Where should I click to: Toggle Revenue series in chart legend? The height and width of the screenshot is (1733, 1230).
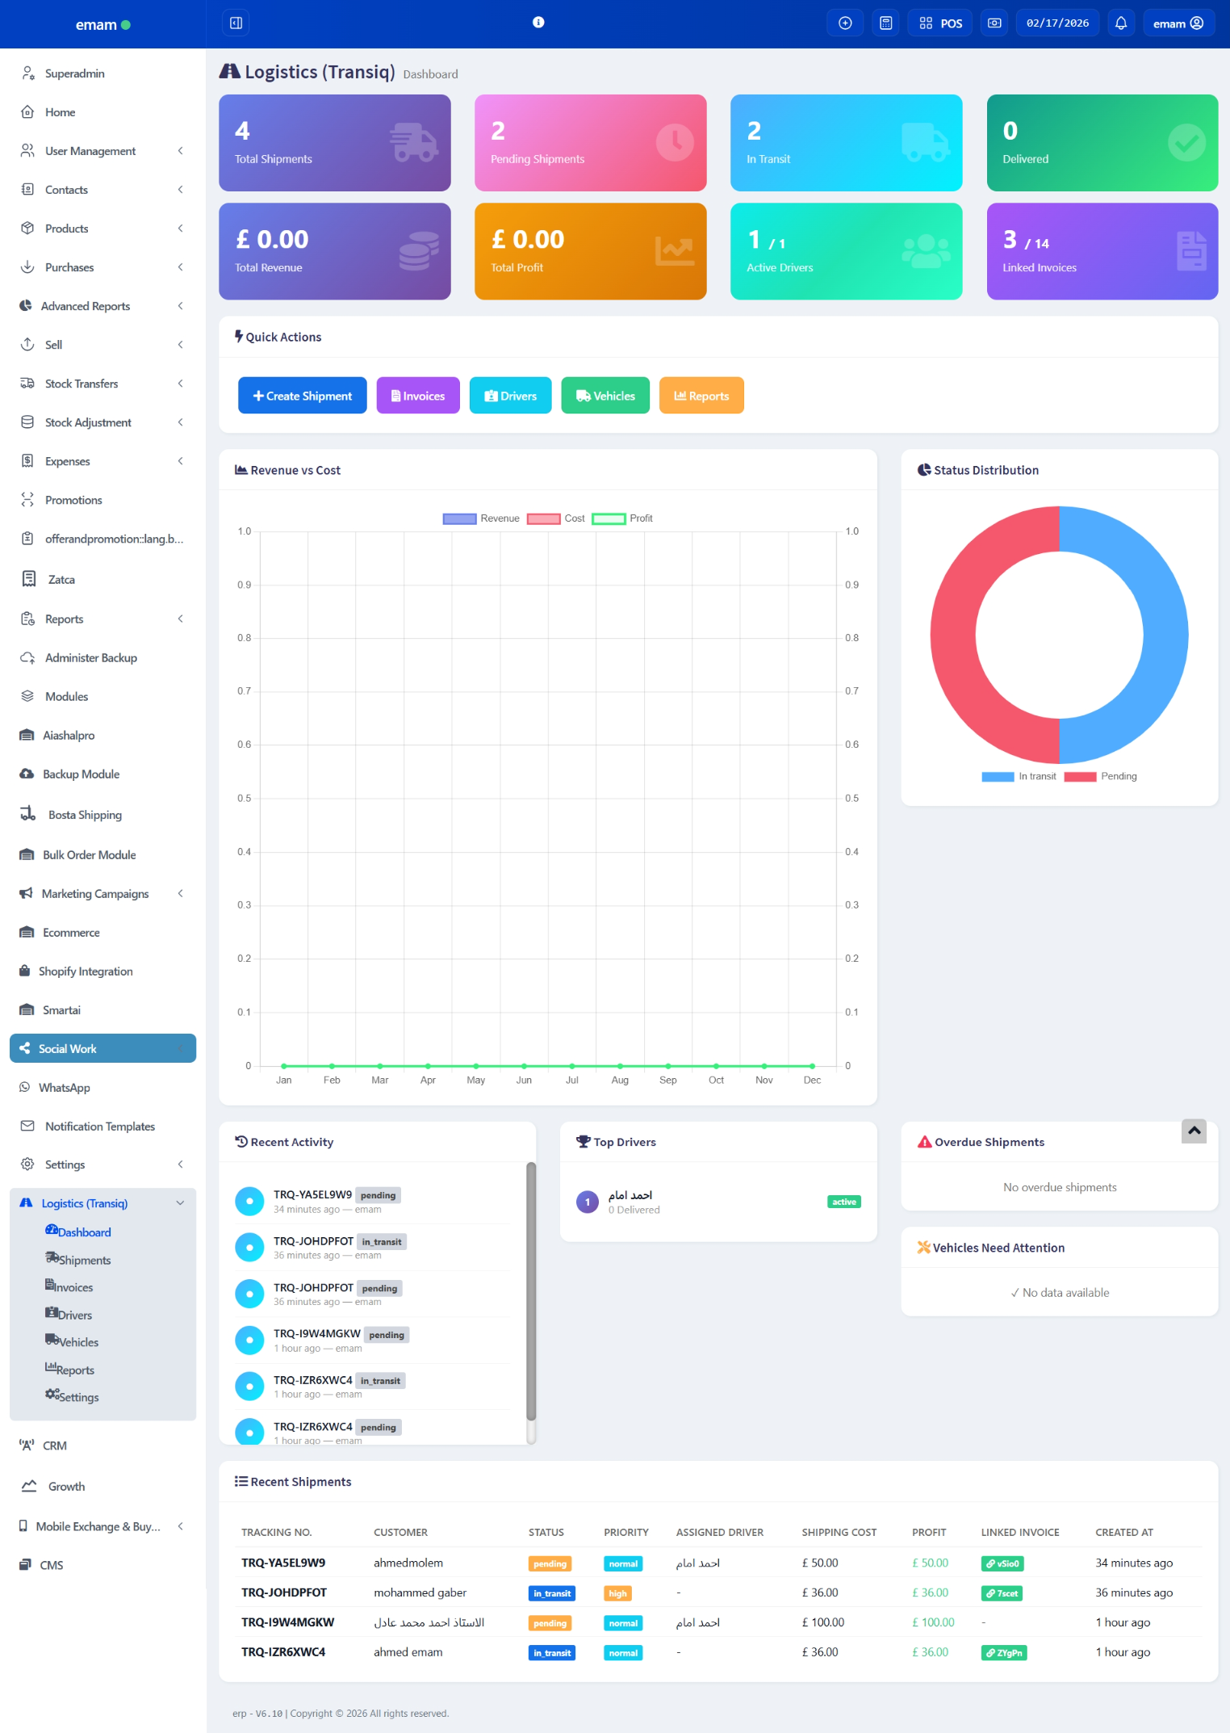point(459,518)
